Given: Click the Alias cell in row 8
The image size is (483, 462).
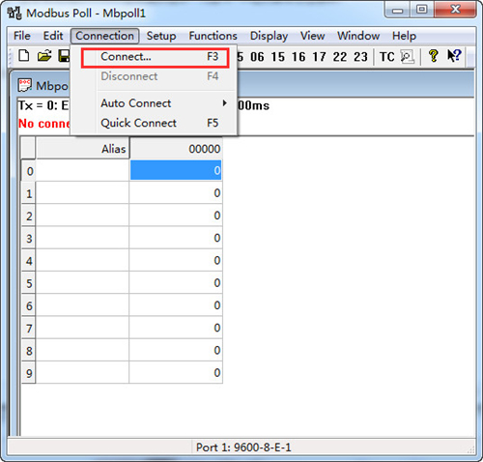Looking at the screenshot, I should coord(82,350).
